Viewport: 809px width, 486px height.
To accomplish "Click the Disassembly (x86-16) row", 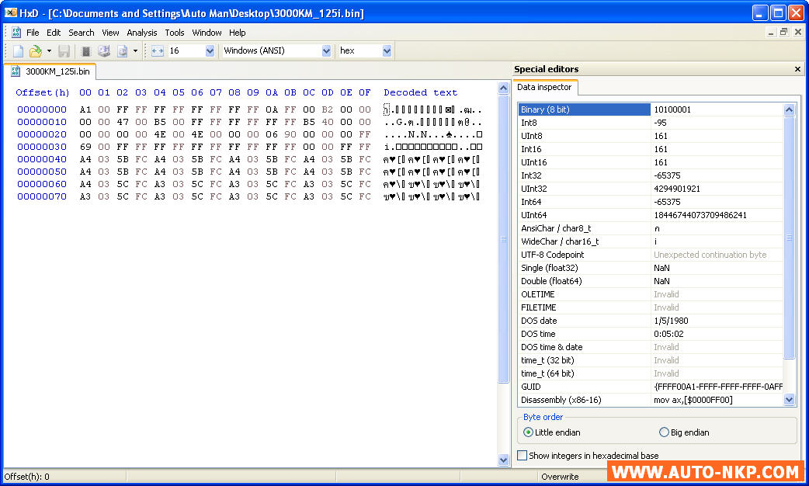I will [x=650, y=400].
